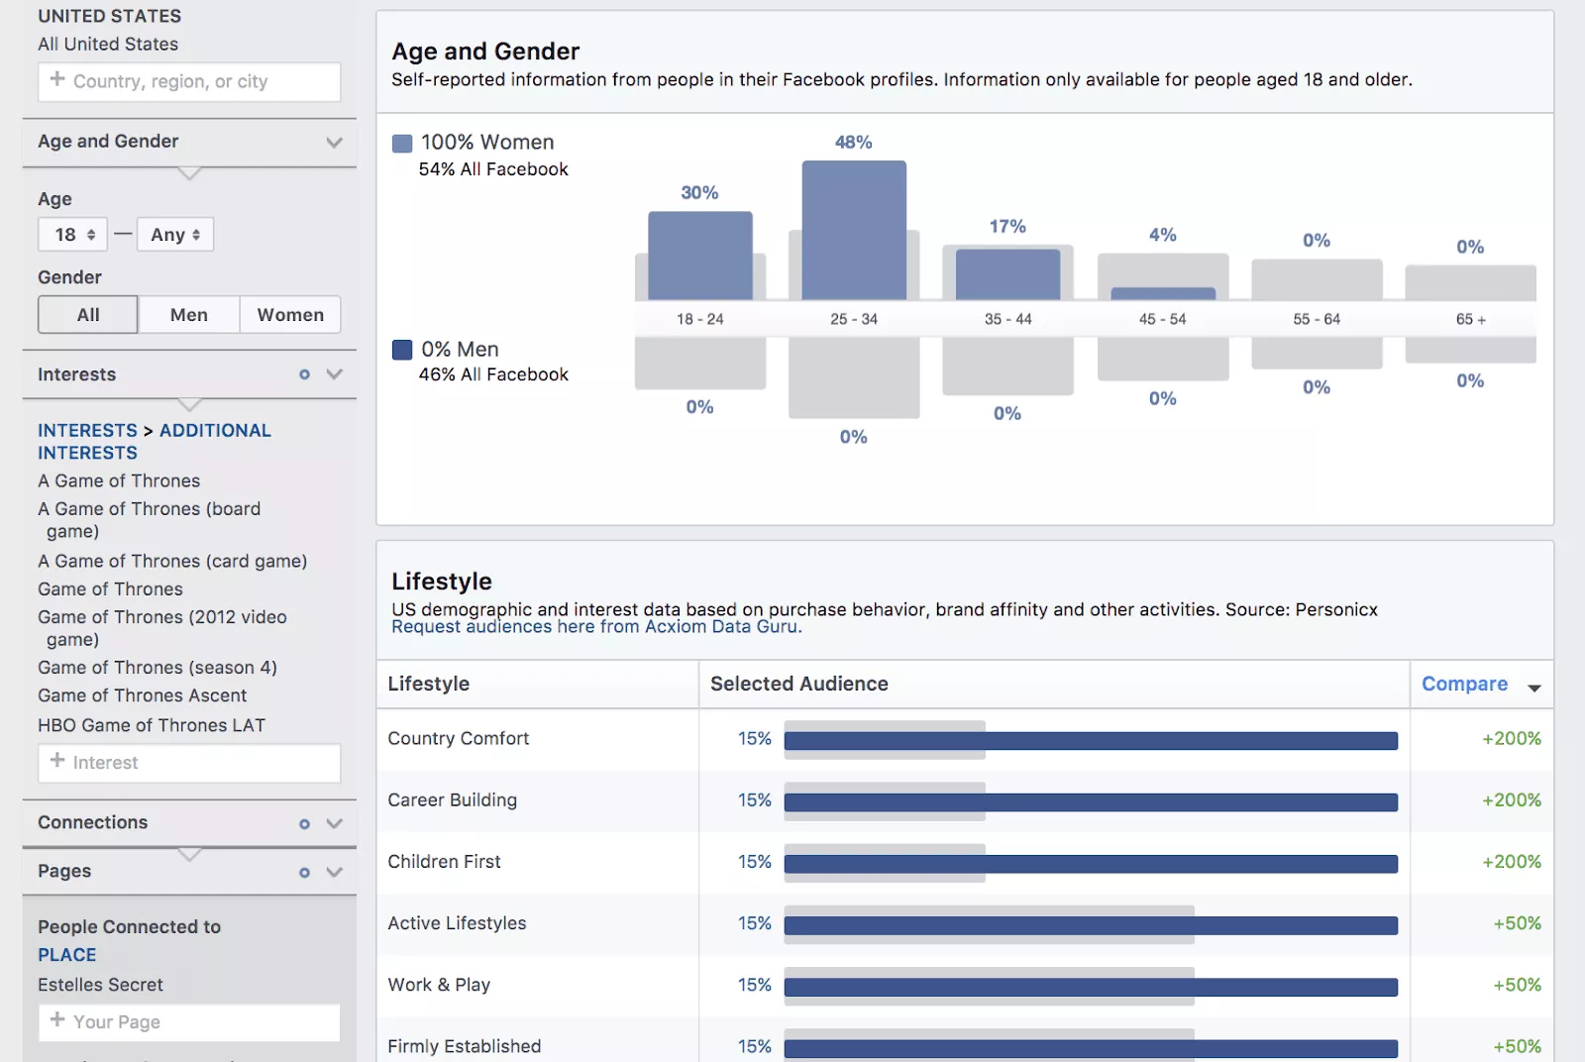Image resolution: width=1585 pixels, height=1062 pixels.
Task: Open the INTERESTS breadcrumb link
Action: [87, 431]
